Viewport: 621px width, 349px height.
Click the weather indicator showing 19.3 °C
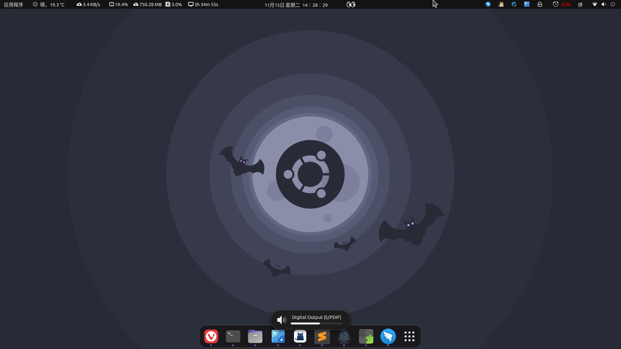[x=49, y=5]
